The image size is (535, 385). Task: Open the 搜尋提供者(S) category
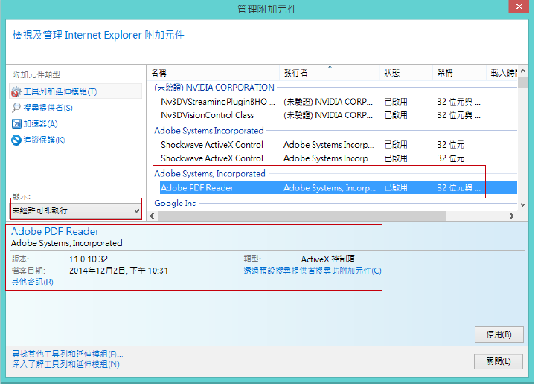click(x=48, y=108)
